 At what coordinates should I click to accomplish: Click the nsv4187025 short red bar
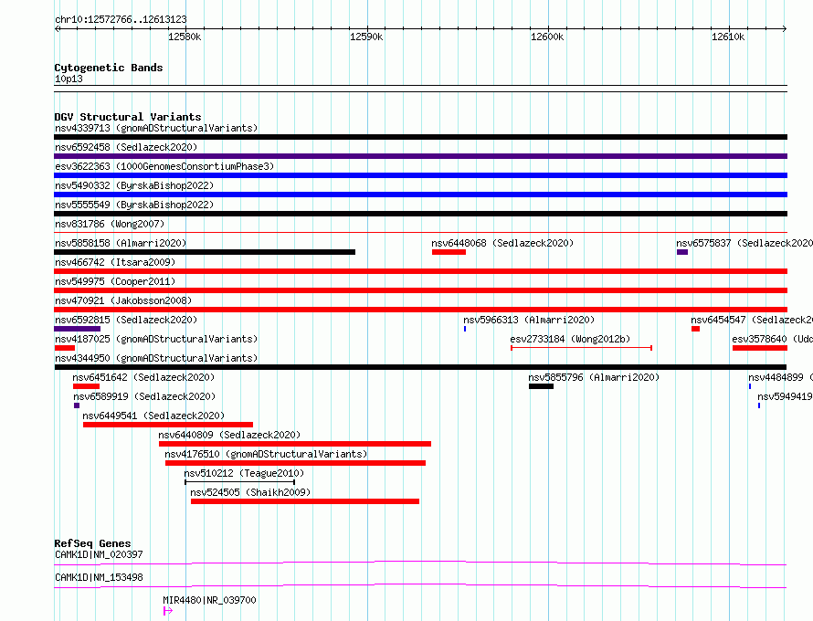(65, 348)
